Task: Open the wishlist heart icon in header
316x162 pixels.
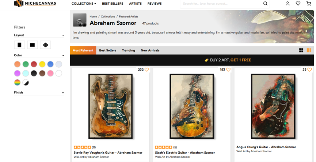Action: [298, 3]
